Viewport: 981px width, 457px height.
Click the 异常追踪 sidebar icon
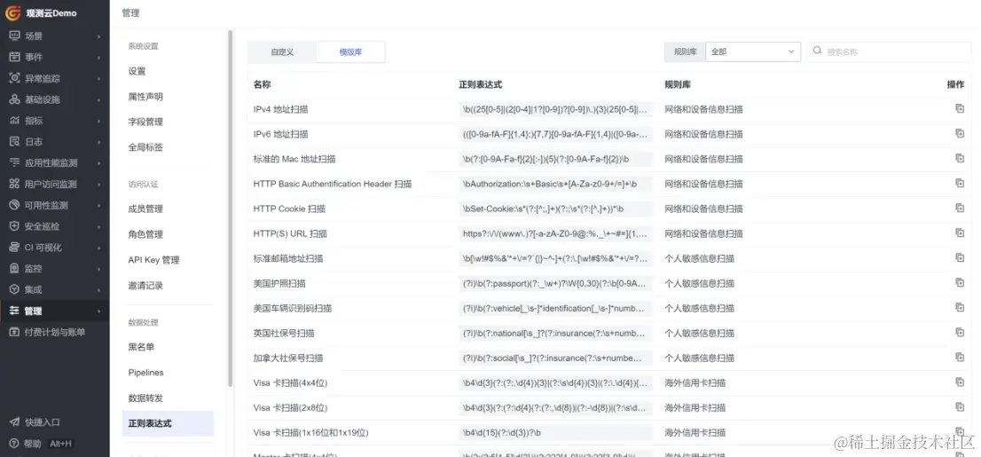pos(15,78)
